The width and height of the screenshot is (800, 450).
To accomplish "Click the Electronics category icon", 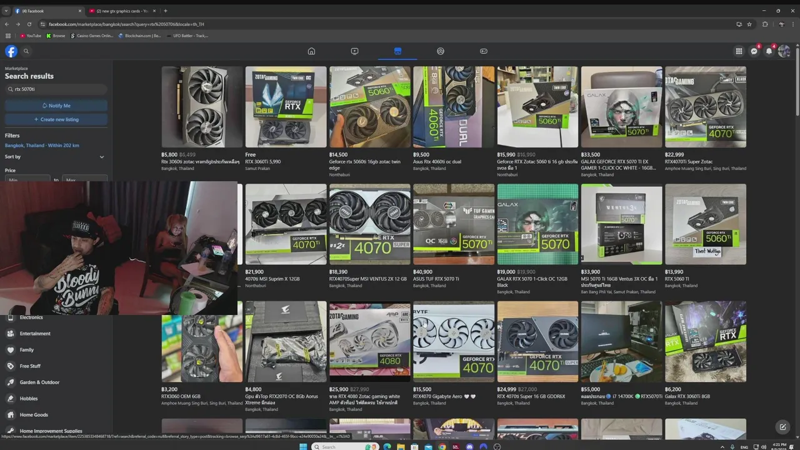I will click(11, 317).
